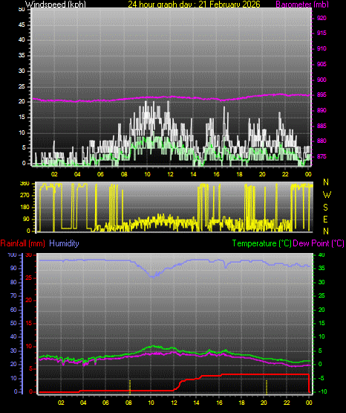This screenshot has width=346, height=413.
Task: Click the "890" barometer scale value
Action: click(321, 110)
